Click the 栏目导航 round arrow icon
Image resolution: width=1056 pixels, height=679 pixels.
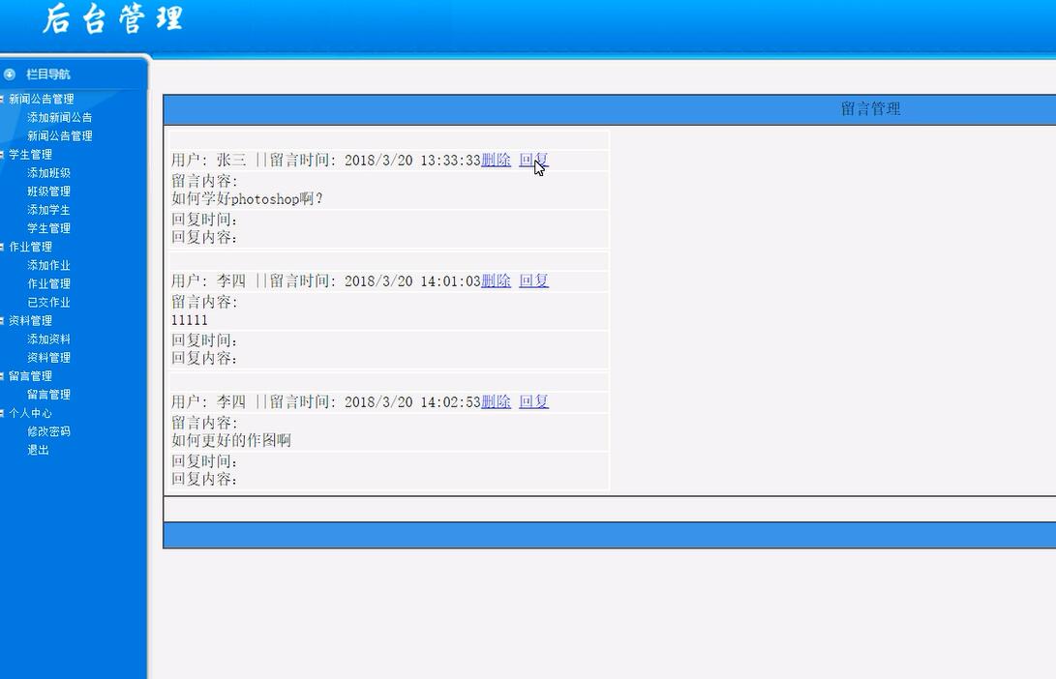coord(10,74)
